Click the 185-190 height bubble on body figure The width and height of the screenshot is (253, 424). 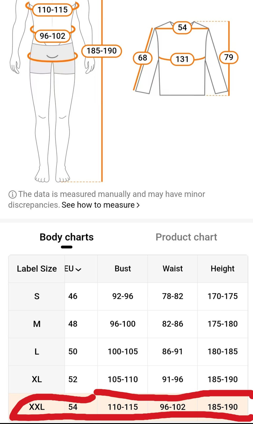[101, 51]
